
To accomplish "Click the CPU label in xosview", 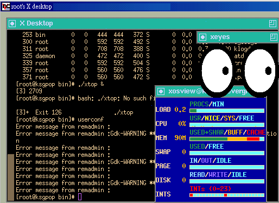I will [x=161, y=124].
